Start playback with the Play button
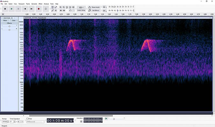Image resolution: width=215 pixels, height=127 pixels. click(x=12, y=9)
